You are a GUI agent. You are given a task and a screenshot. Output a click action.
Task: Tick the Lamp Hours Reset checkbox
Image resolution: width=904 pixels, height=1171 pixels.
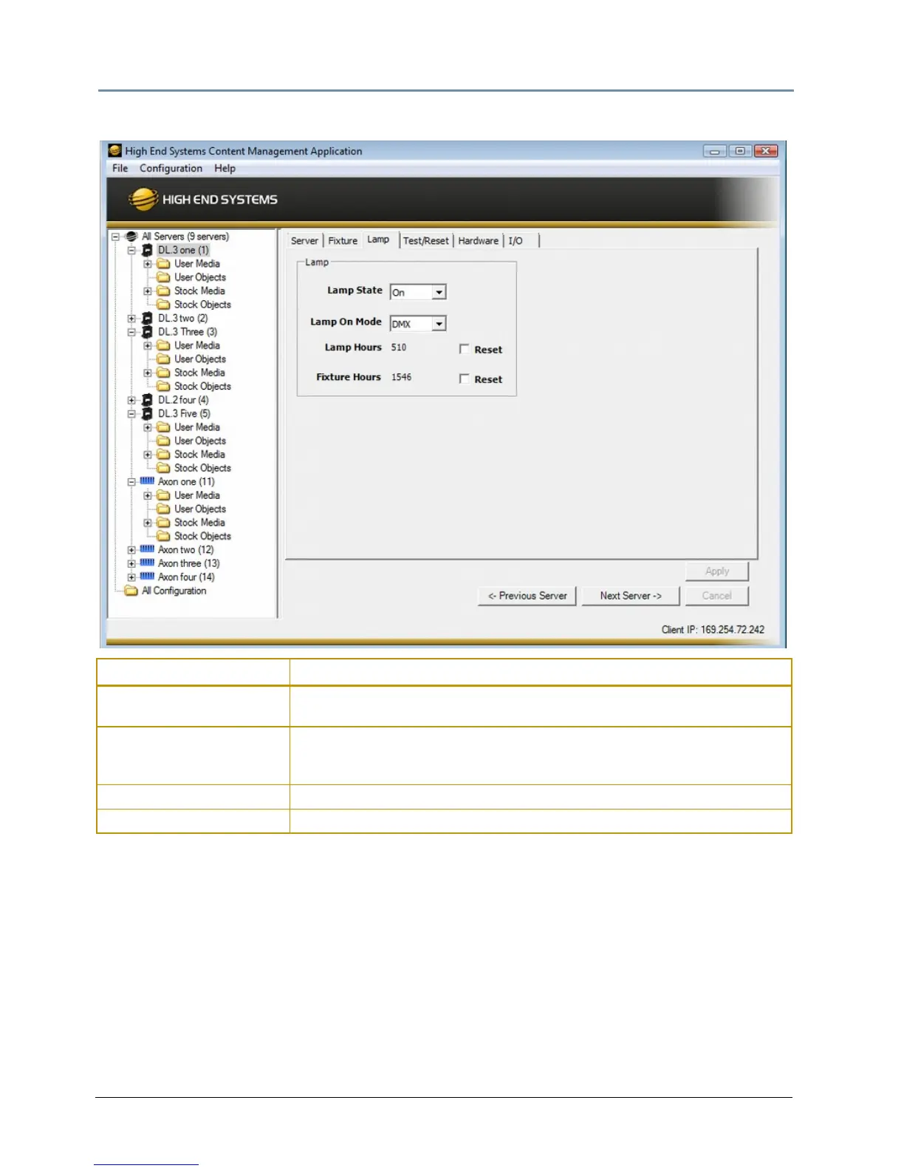(x=464, y=349)
